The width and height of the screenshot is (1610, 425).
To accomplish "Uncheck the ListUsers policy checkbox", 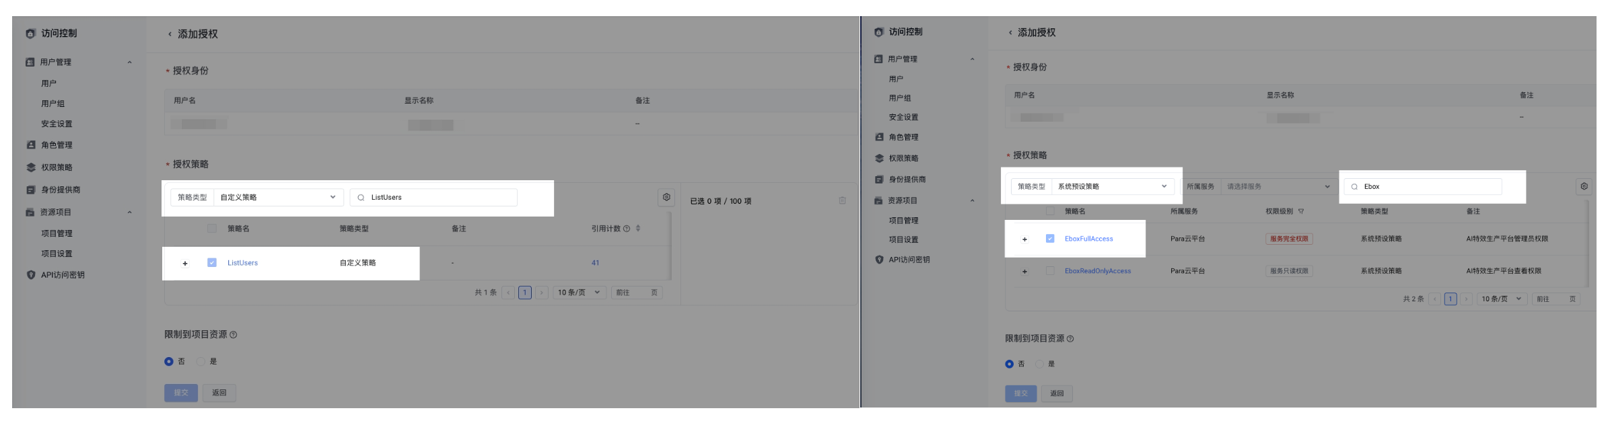I will coord(212,262).
